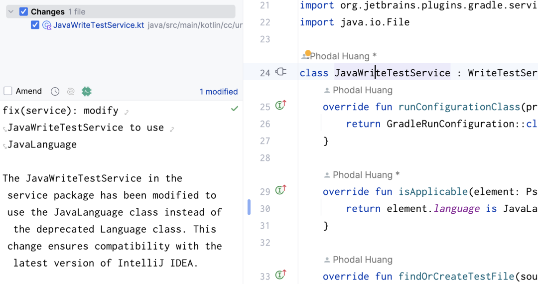Click 'GradleRunConfiguration' on line 26
Viewport: 538px width, 284px height.
pos(450,124)
